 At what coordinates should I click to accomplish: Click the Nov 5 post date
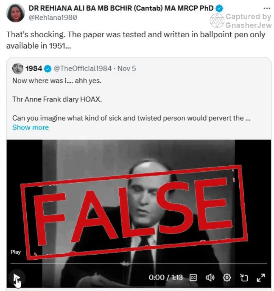[x=126, y=69]
